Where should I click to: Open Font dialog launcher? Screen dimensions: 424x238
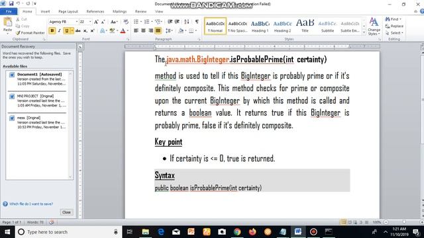tap(128, 40)
